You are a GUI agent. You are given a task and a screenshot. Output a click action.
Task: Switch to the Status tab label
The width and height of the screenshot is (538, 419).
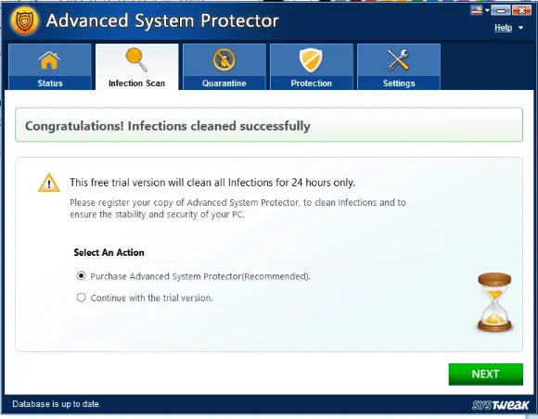50,83
